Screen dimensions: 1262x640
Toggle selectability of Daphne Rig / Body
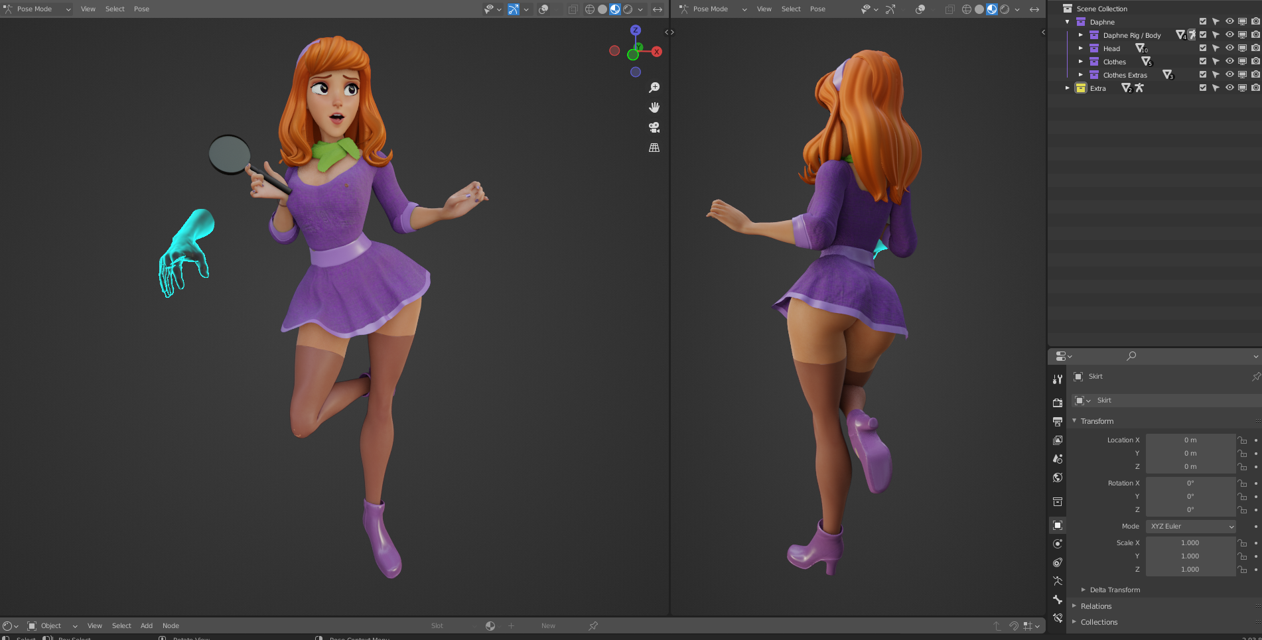tap(1216, 35)
